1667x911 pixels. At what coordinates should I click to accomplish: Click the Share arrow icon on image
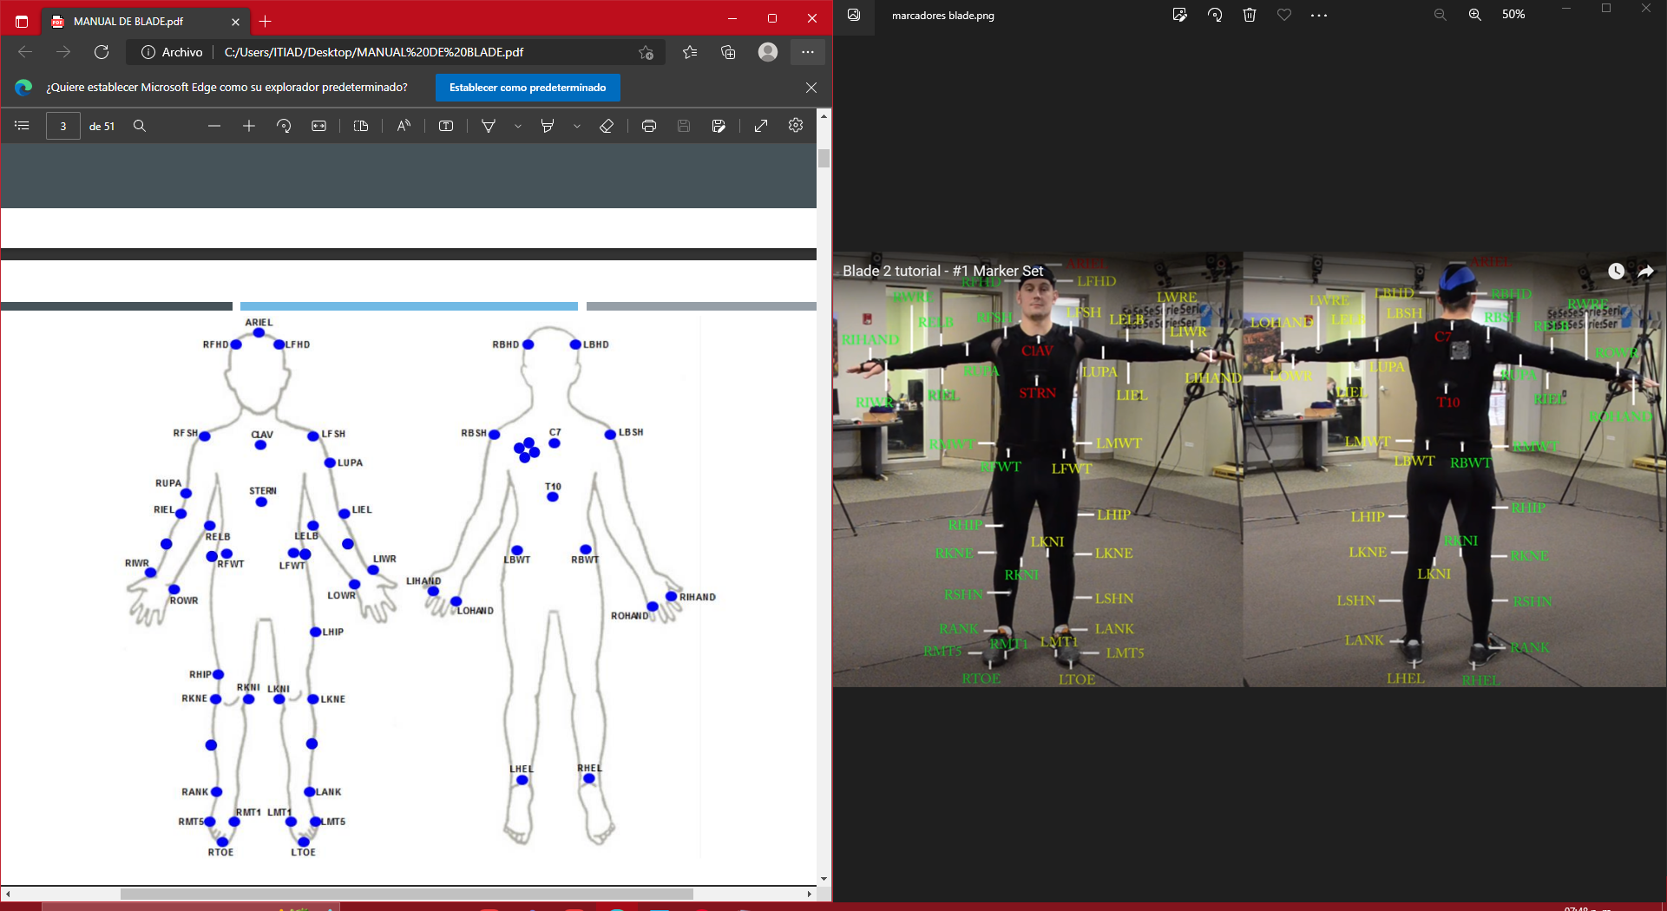point(1645,271)
